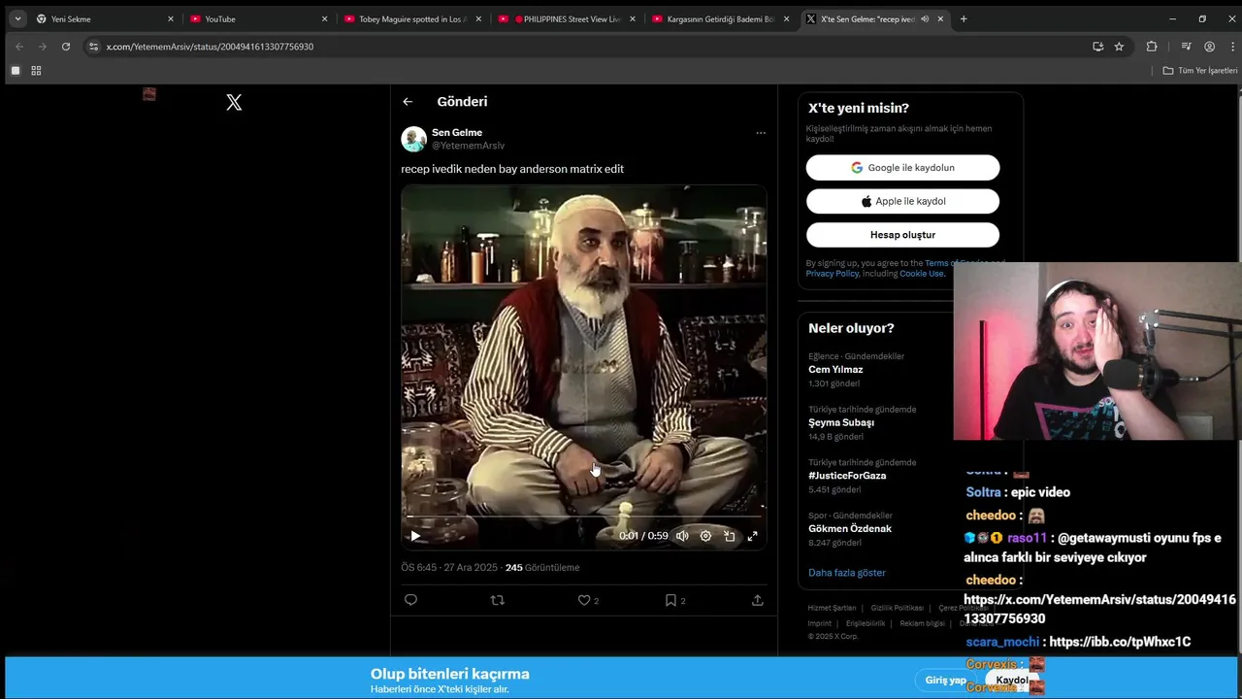The image size is (1242, 699).
Task: Close the YouTube tab
Action: (x=325, y=18)
